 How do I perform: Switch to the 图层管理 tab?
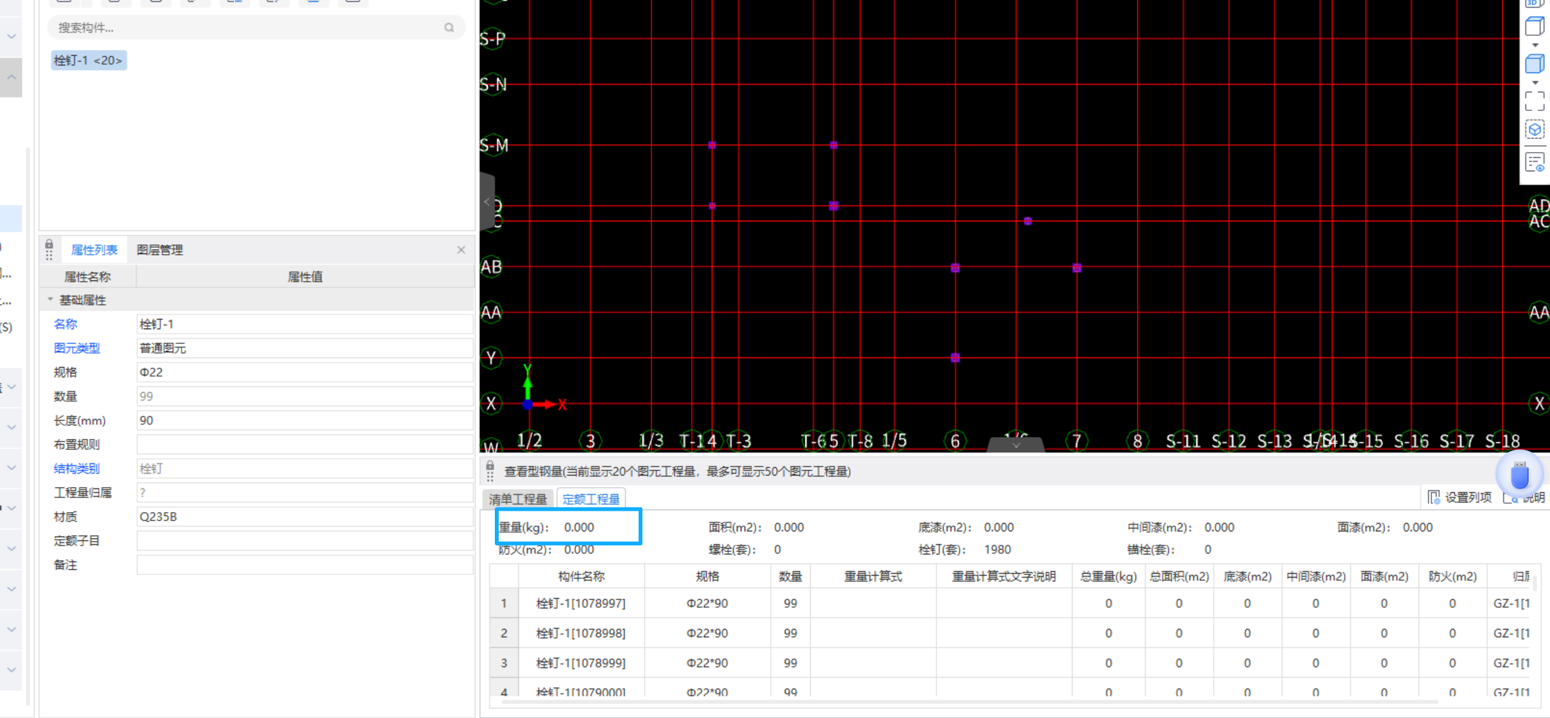pyautogui.click(x=160, y=250)
